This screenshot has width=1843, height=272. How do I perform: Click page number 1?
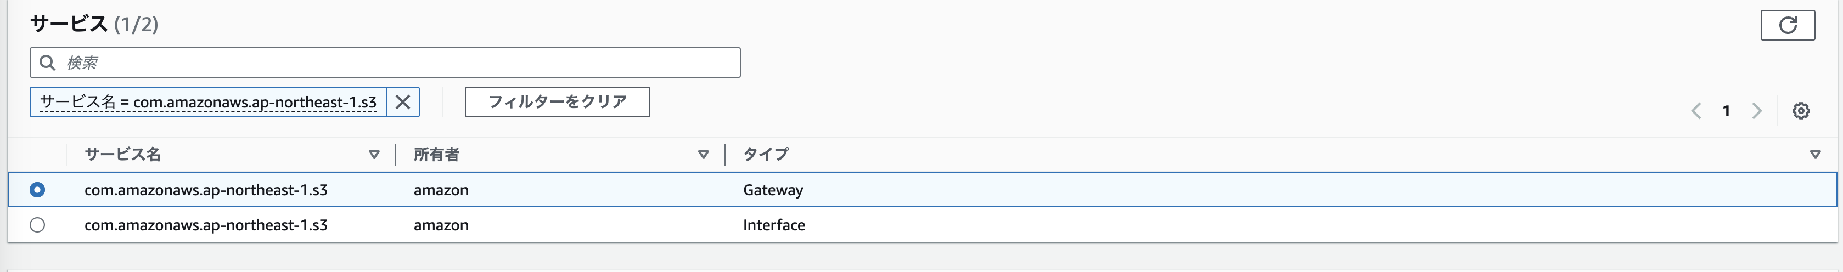click(x=1727, y=111)
